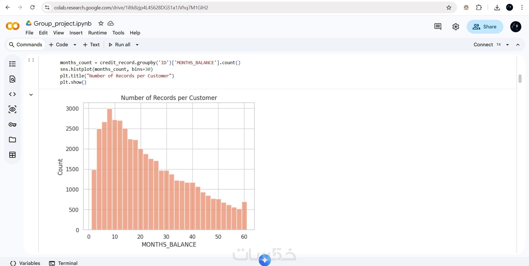Star the Group_project.ipynb notebook
This screenshot has height=266, width=529.
(101, 23)
